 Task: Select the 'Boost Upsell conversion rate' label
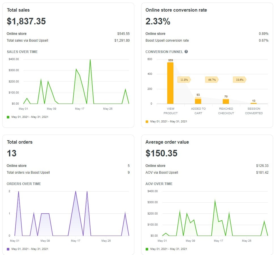[x=167, y=41]
